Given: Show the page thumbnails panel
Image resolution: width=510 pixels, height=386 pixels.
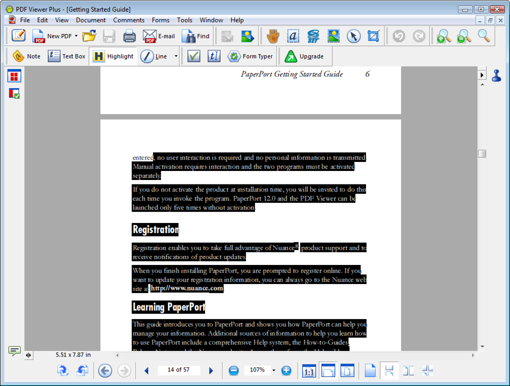Looking at the screenshot, I should (x=14, y=76).
